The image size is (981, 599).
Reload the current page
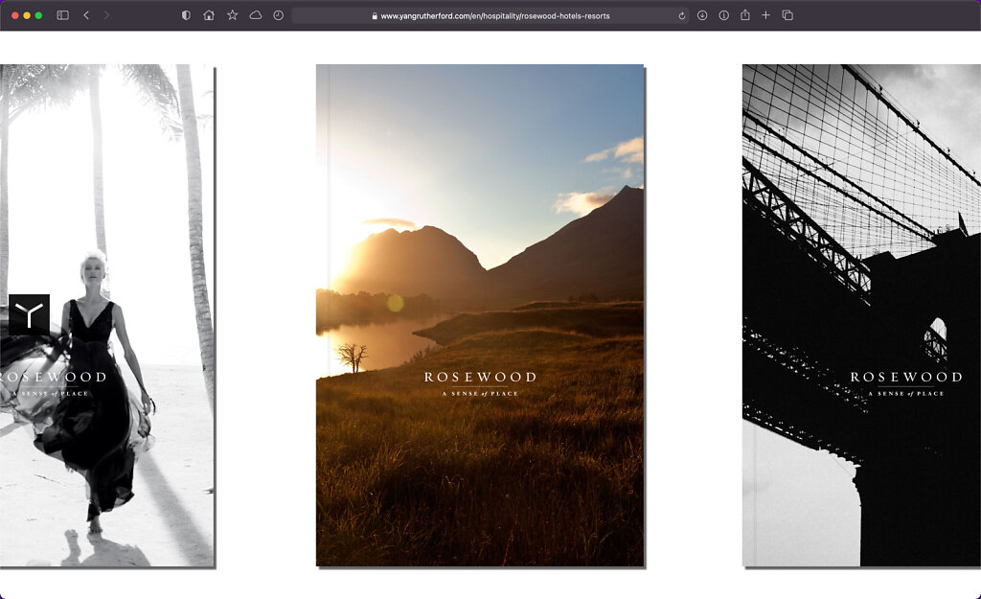682,16
